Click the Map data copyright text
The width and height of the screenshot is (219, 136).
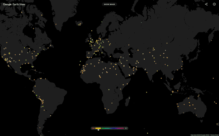click(197, 135)
